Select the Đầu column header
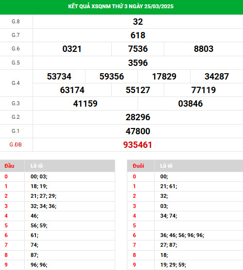This screenshot has width=243, height=270. 9,166
